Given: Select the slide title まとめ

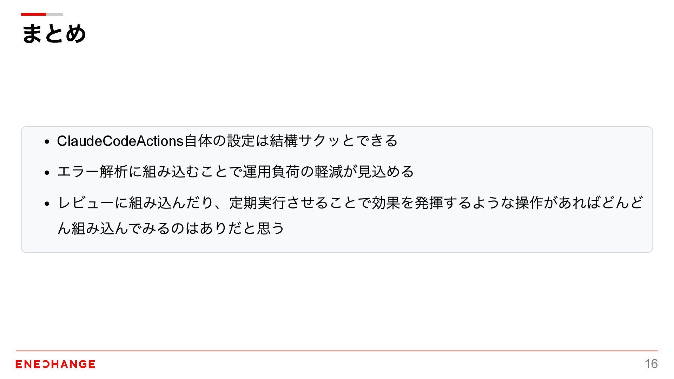Looking at the screenshot, I should pos(54,34).
